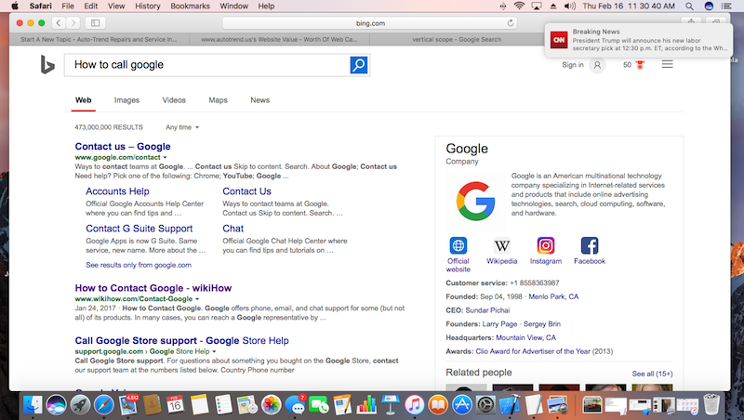Click the Wi-Fi status icon in menu bar
Viewport: 744px width, 420px height.
[x=519, y=7]
